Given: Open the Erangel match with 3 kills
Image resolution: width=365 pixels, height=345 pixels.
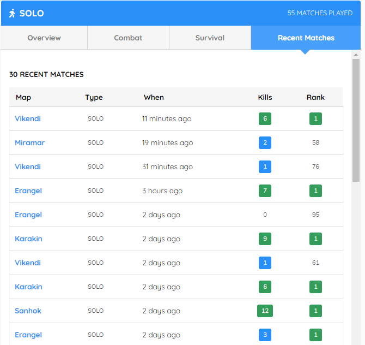Looking at the screenshot, I should coord(28,335).
